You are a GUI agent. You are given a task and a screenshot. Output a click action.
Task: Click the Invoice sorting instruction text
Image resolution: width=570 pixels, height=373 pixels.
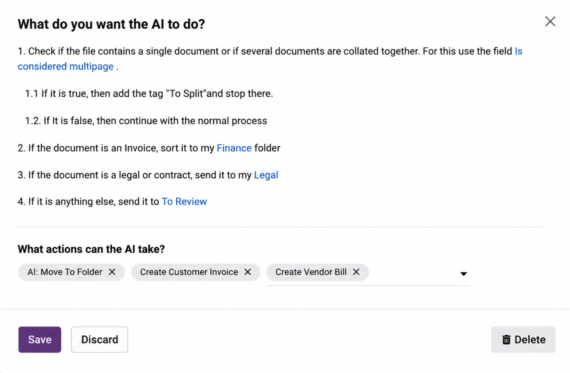[149, 148]
